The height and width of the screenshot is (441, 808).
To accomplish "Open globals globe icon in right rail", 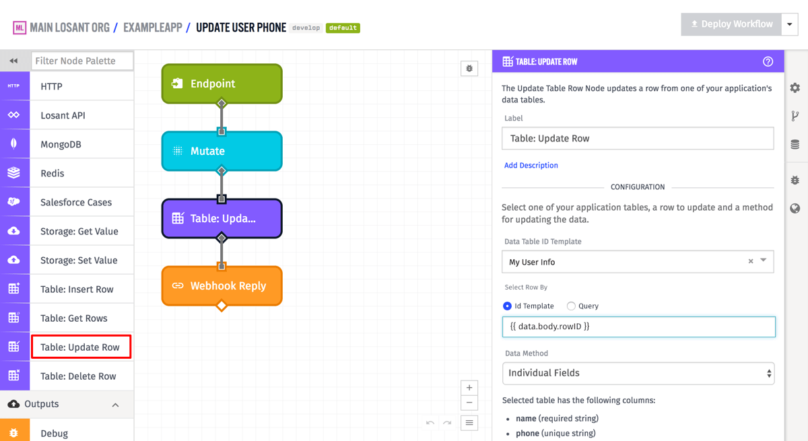I will [x=795, y=209].
